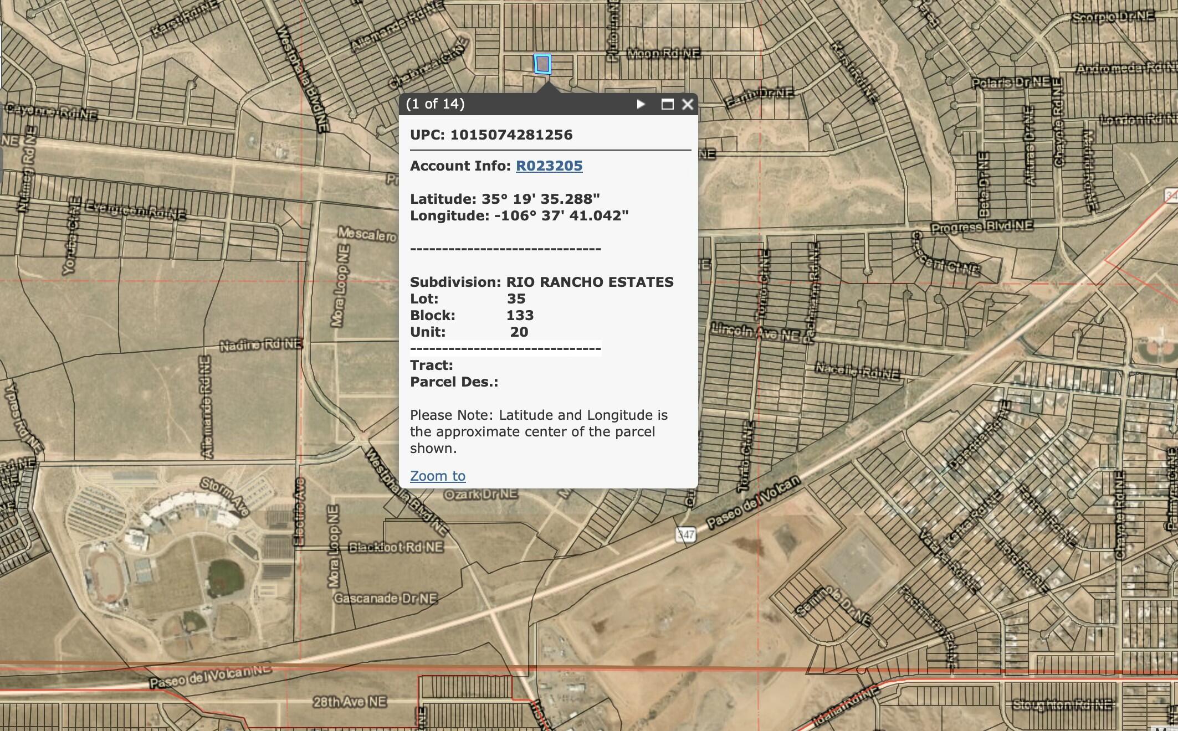This screenshot has width=1178, height=731.
Task: Select the highlighted blue parcel on the map
Action: (542, 64)
